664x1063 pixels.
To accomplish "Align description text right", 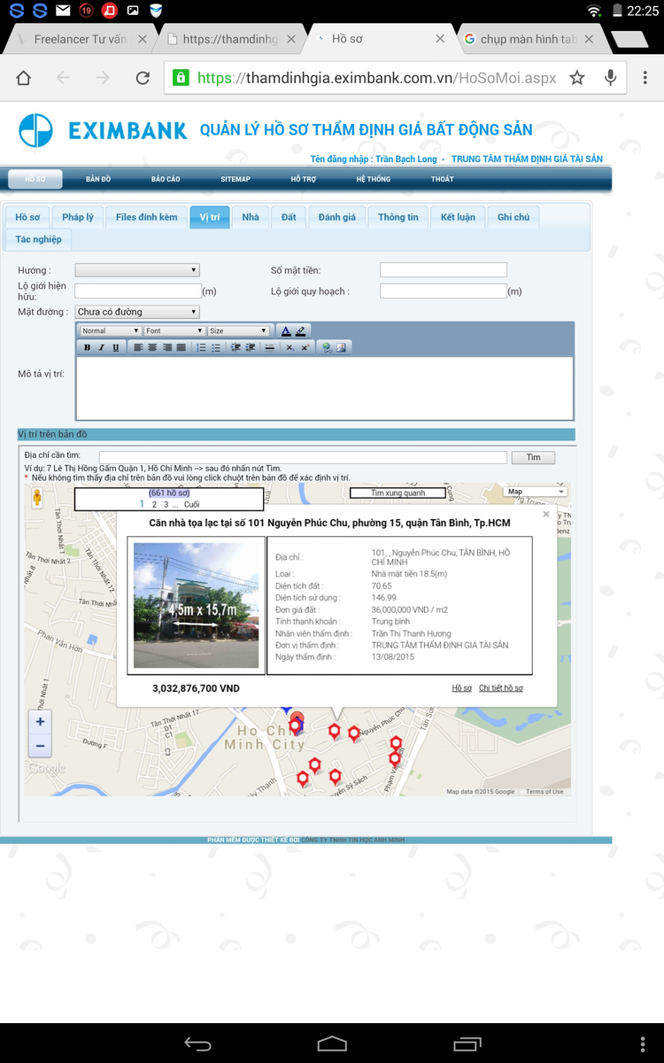I will point(167,348).
